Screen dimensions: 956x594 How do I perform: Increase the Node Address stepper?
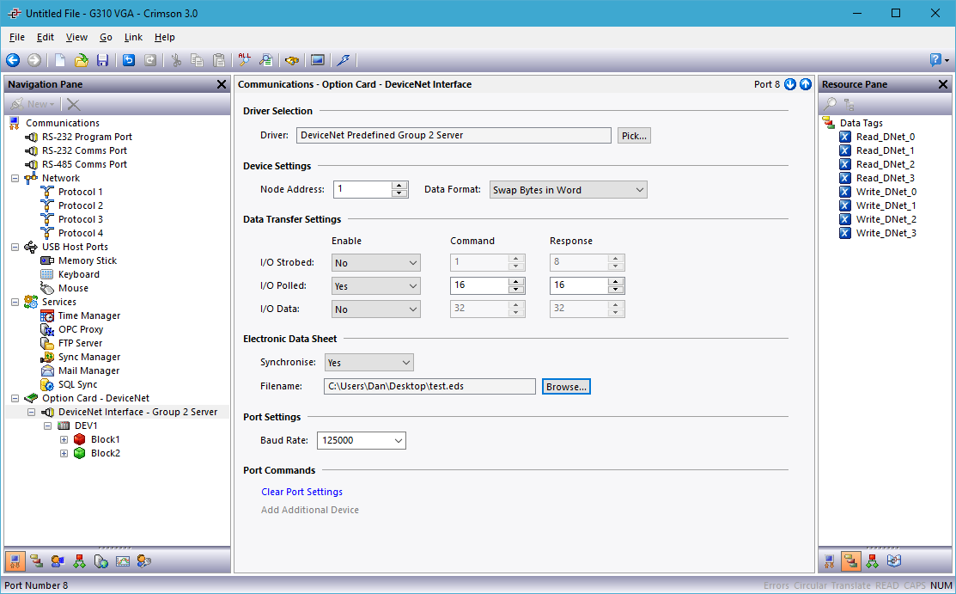pyautogui.click(x=399, y=186)
